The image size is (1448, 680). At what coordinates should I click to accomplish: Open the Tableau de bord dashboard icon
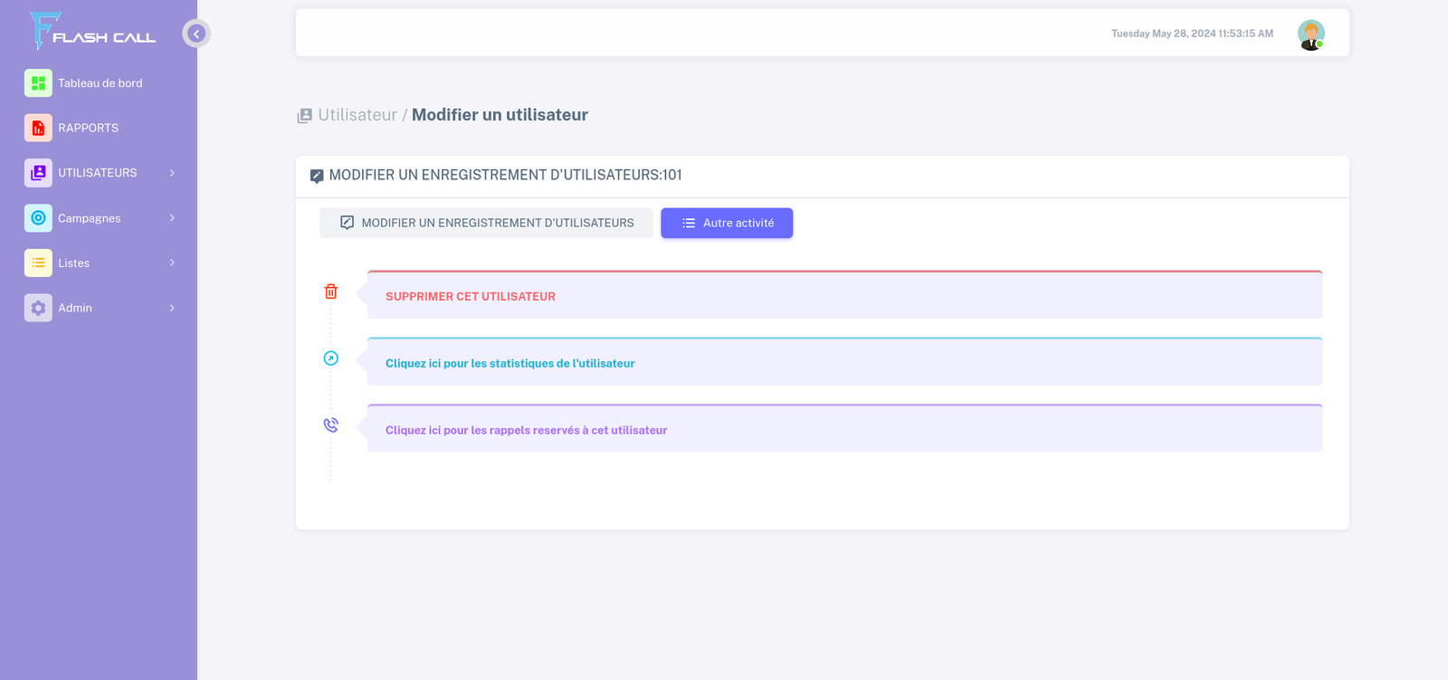point(38,83)
